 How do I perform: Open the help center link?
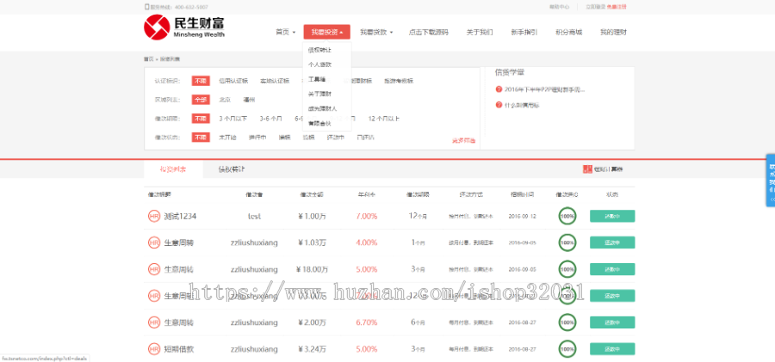(x=559, y=7)
